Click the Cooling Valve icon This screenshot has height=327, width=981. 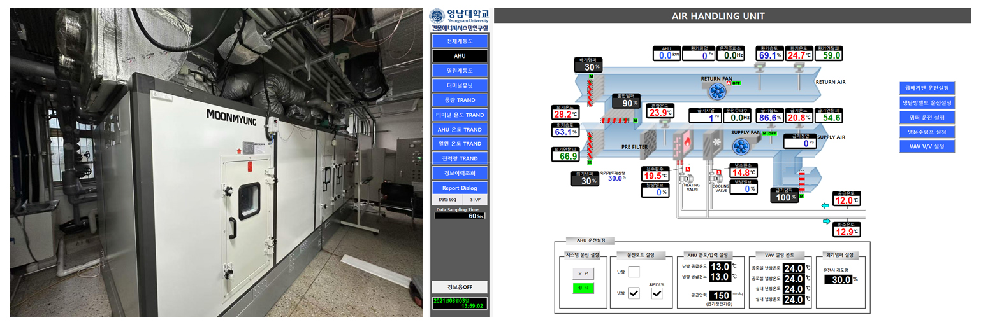point(718,178)
